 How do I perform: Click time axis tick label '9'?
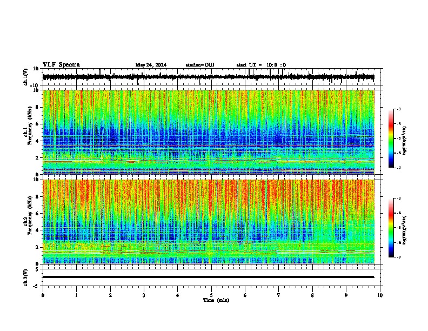346,295
